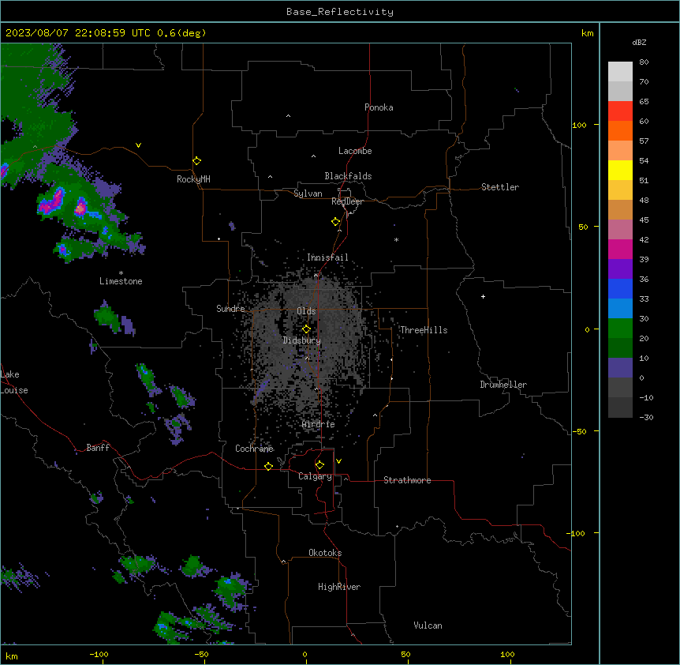
Task: Click the RockyMH label
Action: point(193,178)
